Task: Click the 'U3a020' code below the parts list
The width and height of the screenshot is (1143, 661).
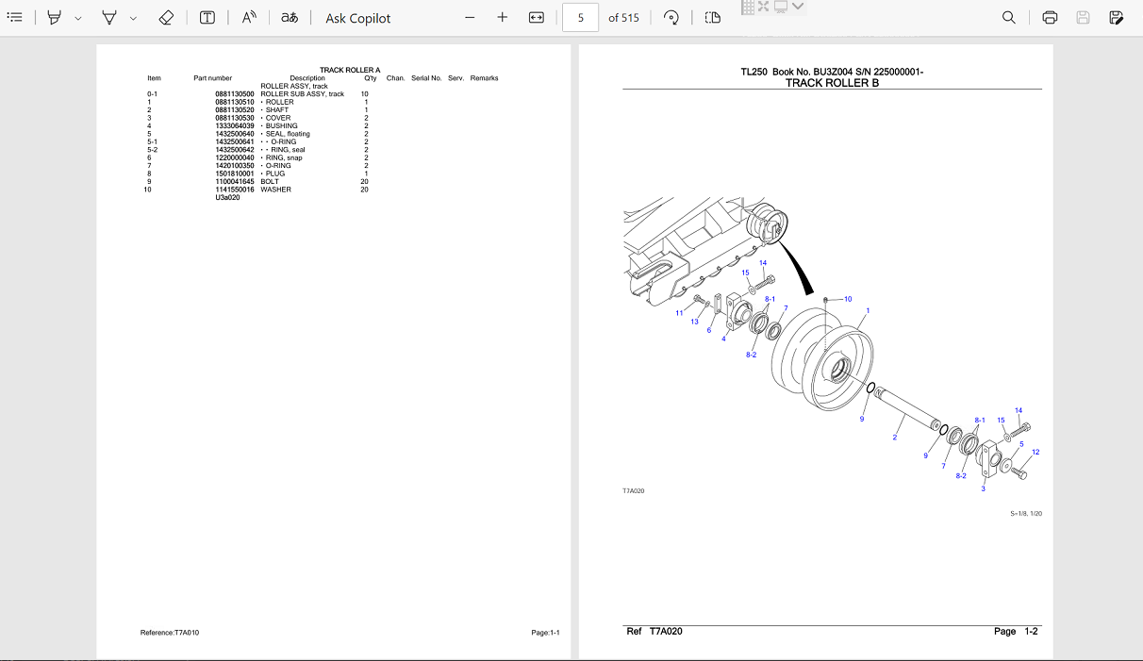Action: coord(227,197)
